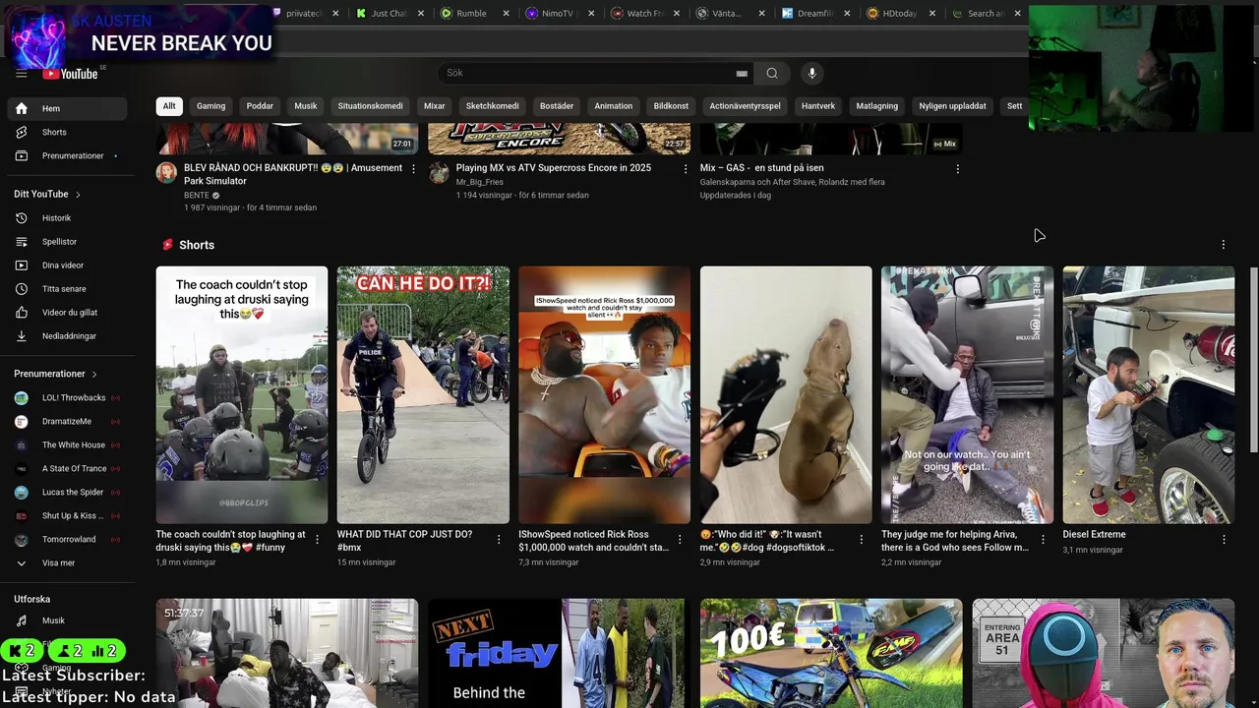Play the Next Friday video thumbnail

point(559,653)
